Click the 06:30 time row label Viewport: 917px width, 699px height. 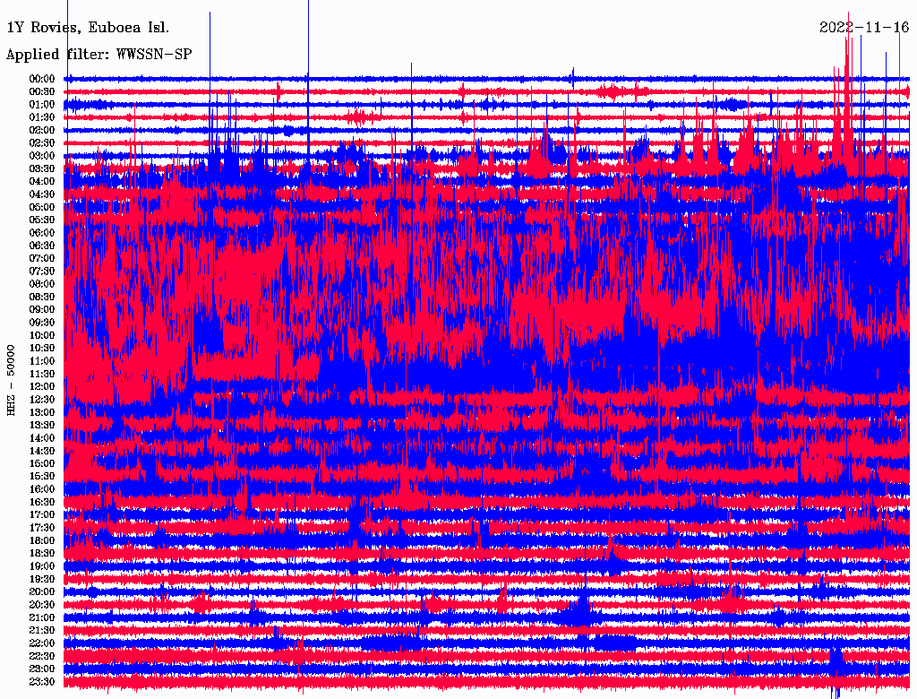point(42,246)
